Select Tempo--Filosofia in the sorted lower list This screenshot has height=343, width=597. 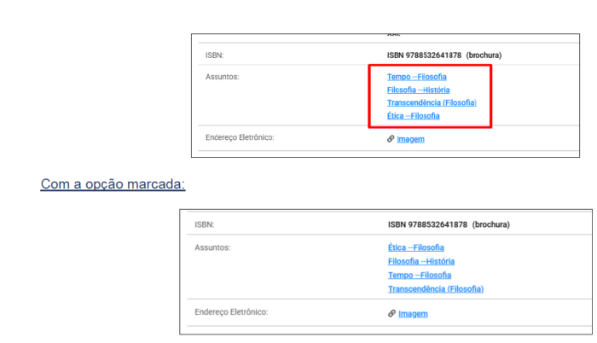pyautogui.click(x=420, y=275)
